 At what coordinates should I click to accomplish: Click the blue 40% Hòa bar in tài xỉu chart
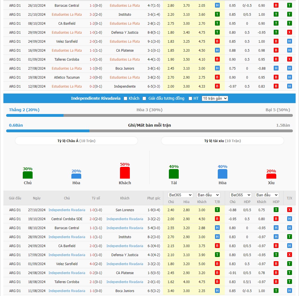[x=223, y=174]
